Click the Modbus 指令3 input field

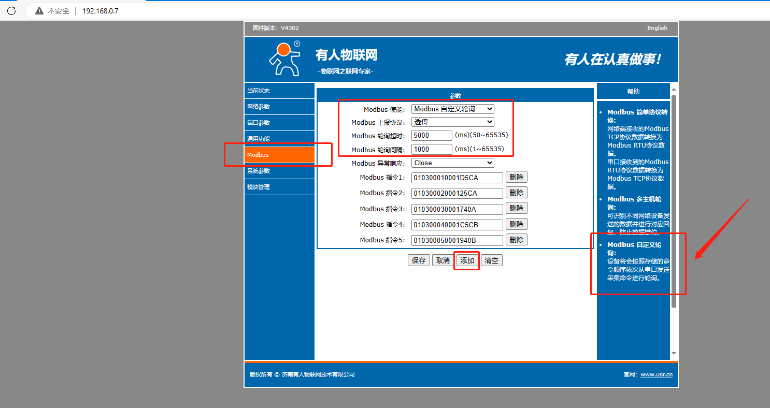click(458, 209)
